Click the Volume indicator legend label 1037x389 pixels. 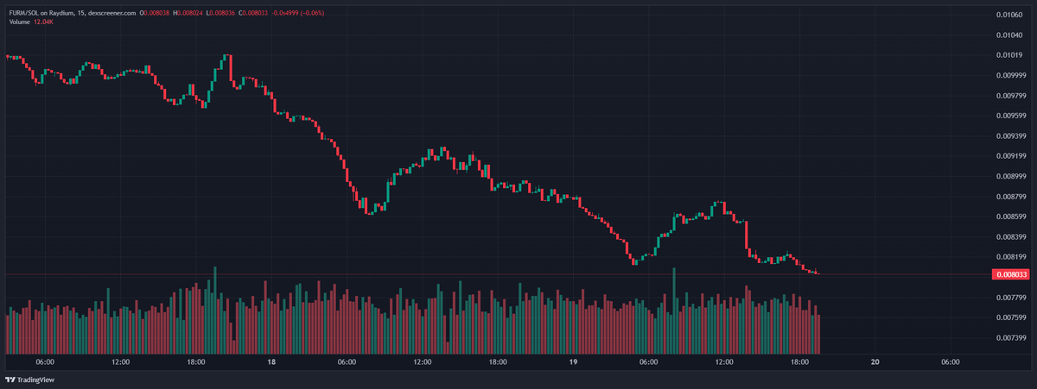pyautogui.click(x=19, y=22)
